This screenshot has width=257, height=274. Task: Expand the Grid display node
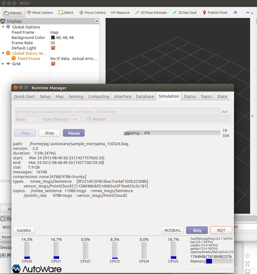click(3, 64)
